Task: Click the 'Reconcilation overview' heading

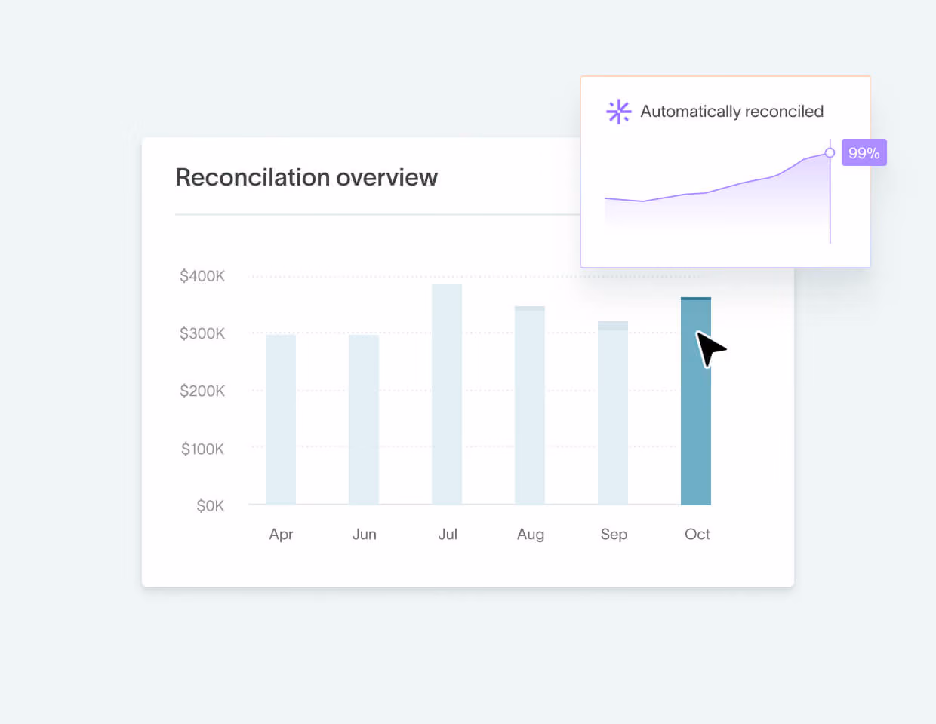Action: (306, 177)
